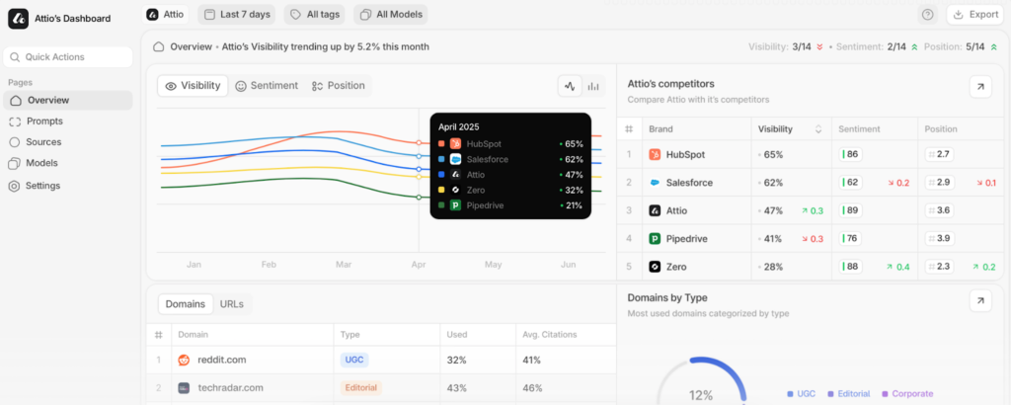This screenshot has height=405, width=1011.
Task: Open the Last 7 days date filter
Action: pos(237,15)
